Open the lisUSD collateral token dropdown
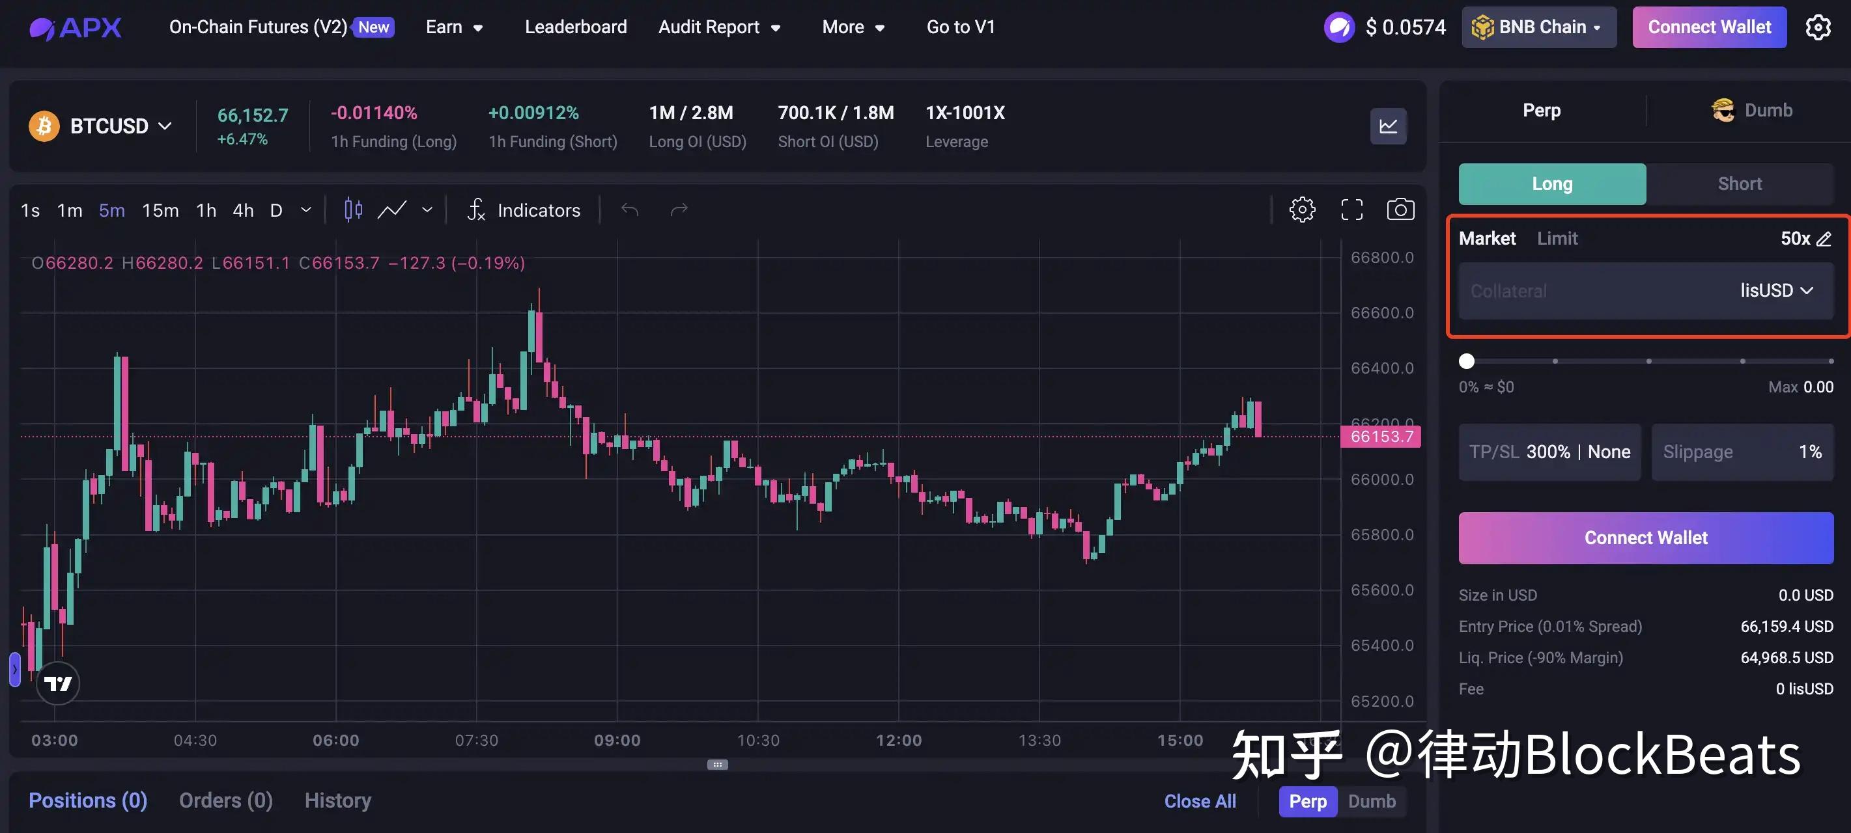This screenshot has width=1851, height=833. [1776, 291]
